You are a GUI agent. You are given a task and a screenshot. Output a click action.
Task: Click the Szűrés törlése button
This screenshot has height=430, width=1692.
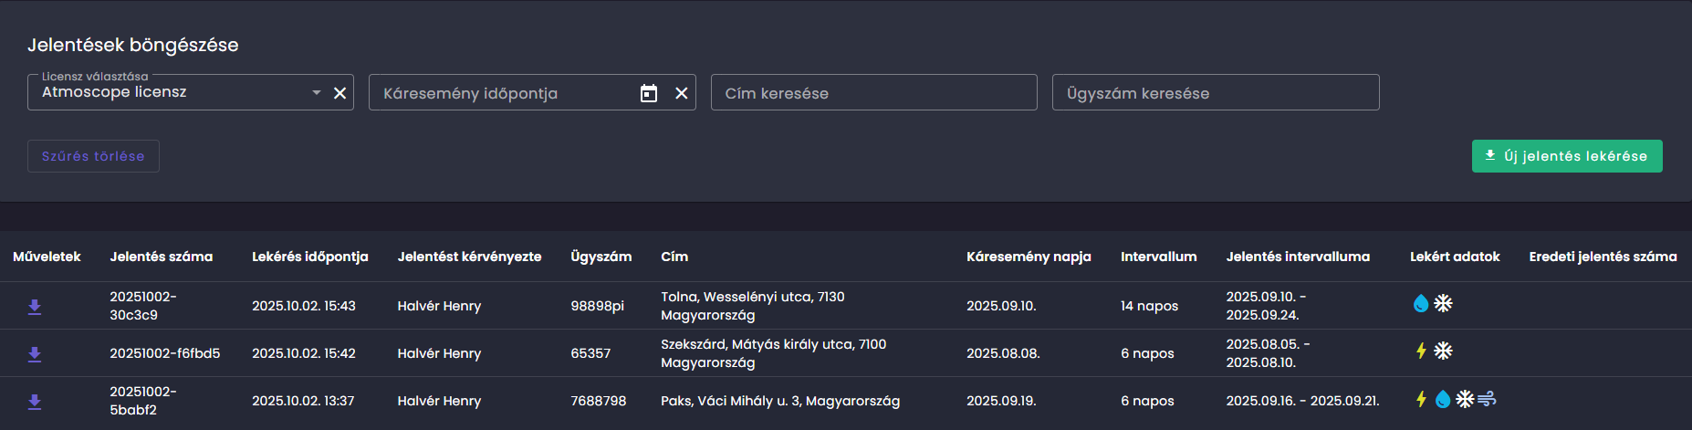point(93,156)
